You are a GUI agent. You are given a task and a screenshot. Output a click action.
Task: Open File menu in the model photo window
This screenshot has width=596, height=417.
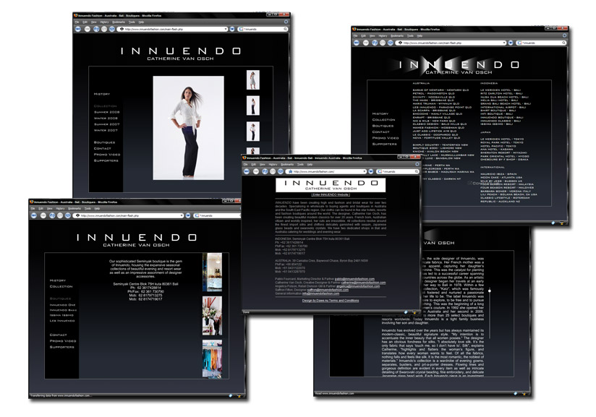click(x=77, y=22)
